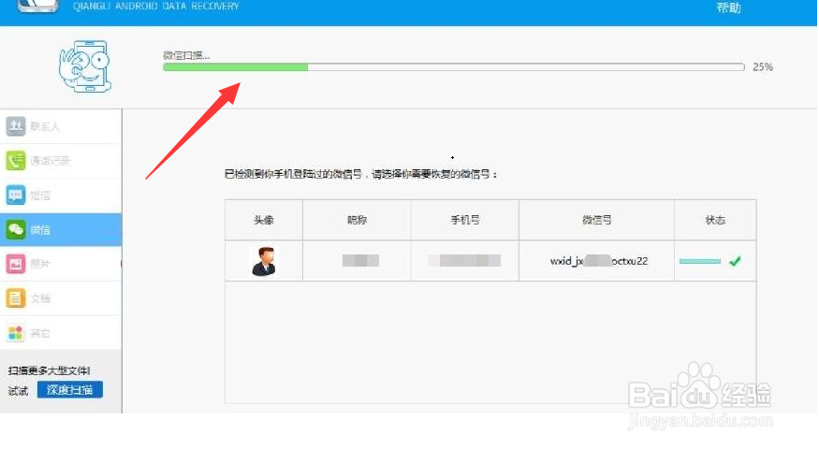
Task: Start 深度扫描 deep scan
Action: 70,390
